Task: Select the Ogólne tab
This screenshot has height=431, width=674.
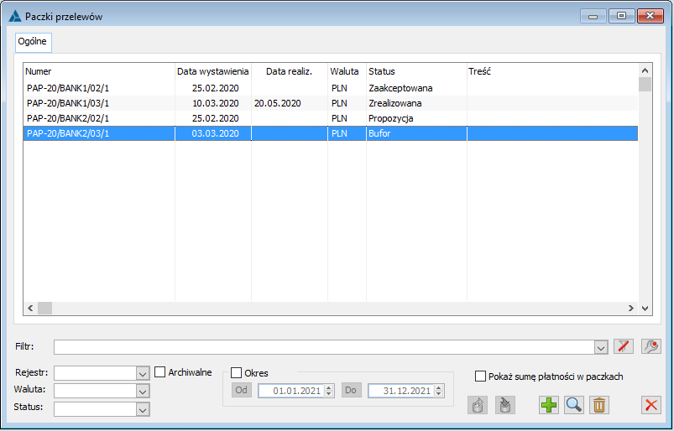Action: (x=33, y=42)
